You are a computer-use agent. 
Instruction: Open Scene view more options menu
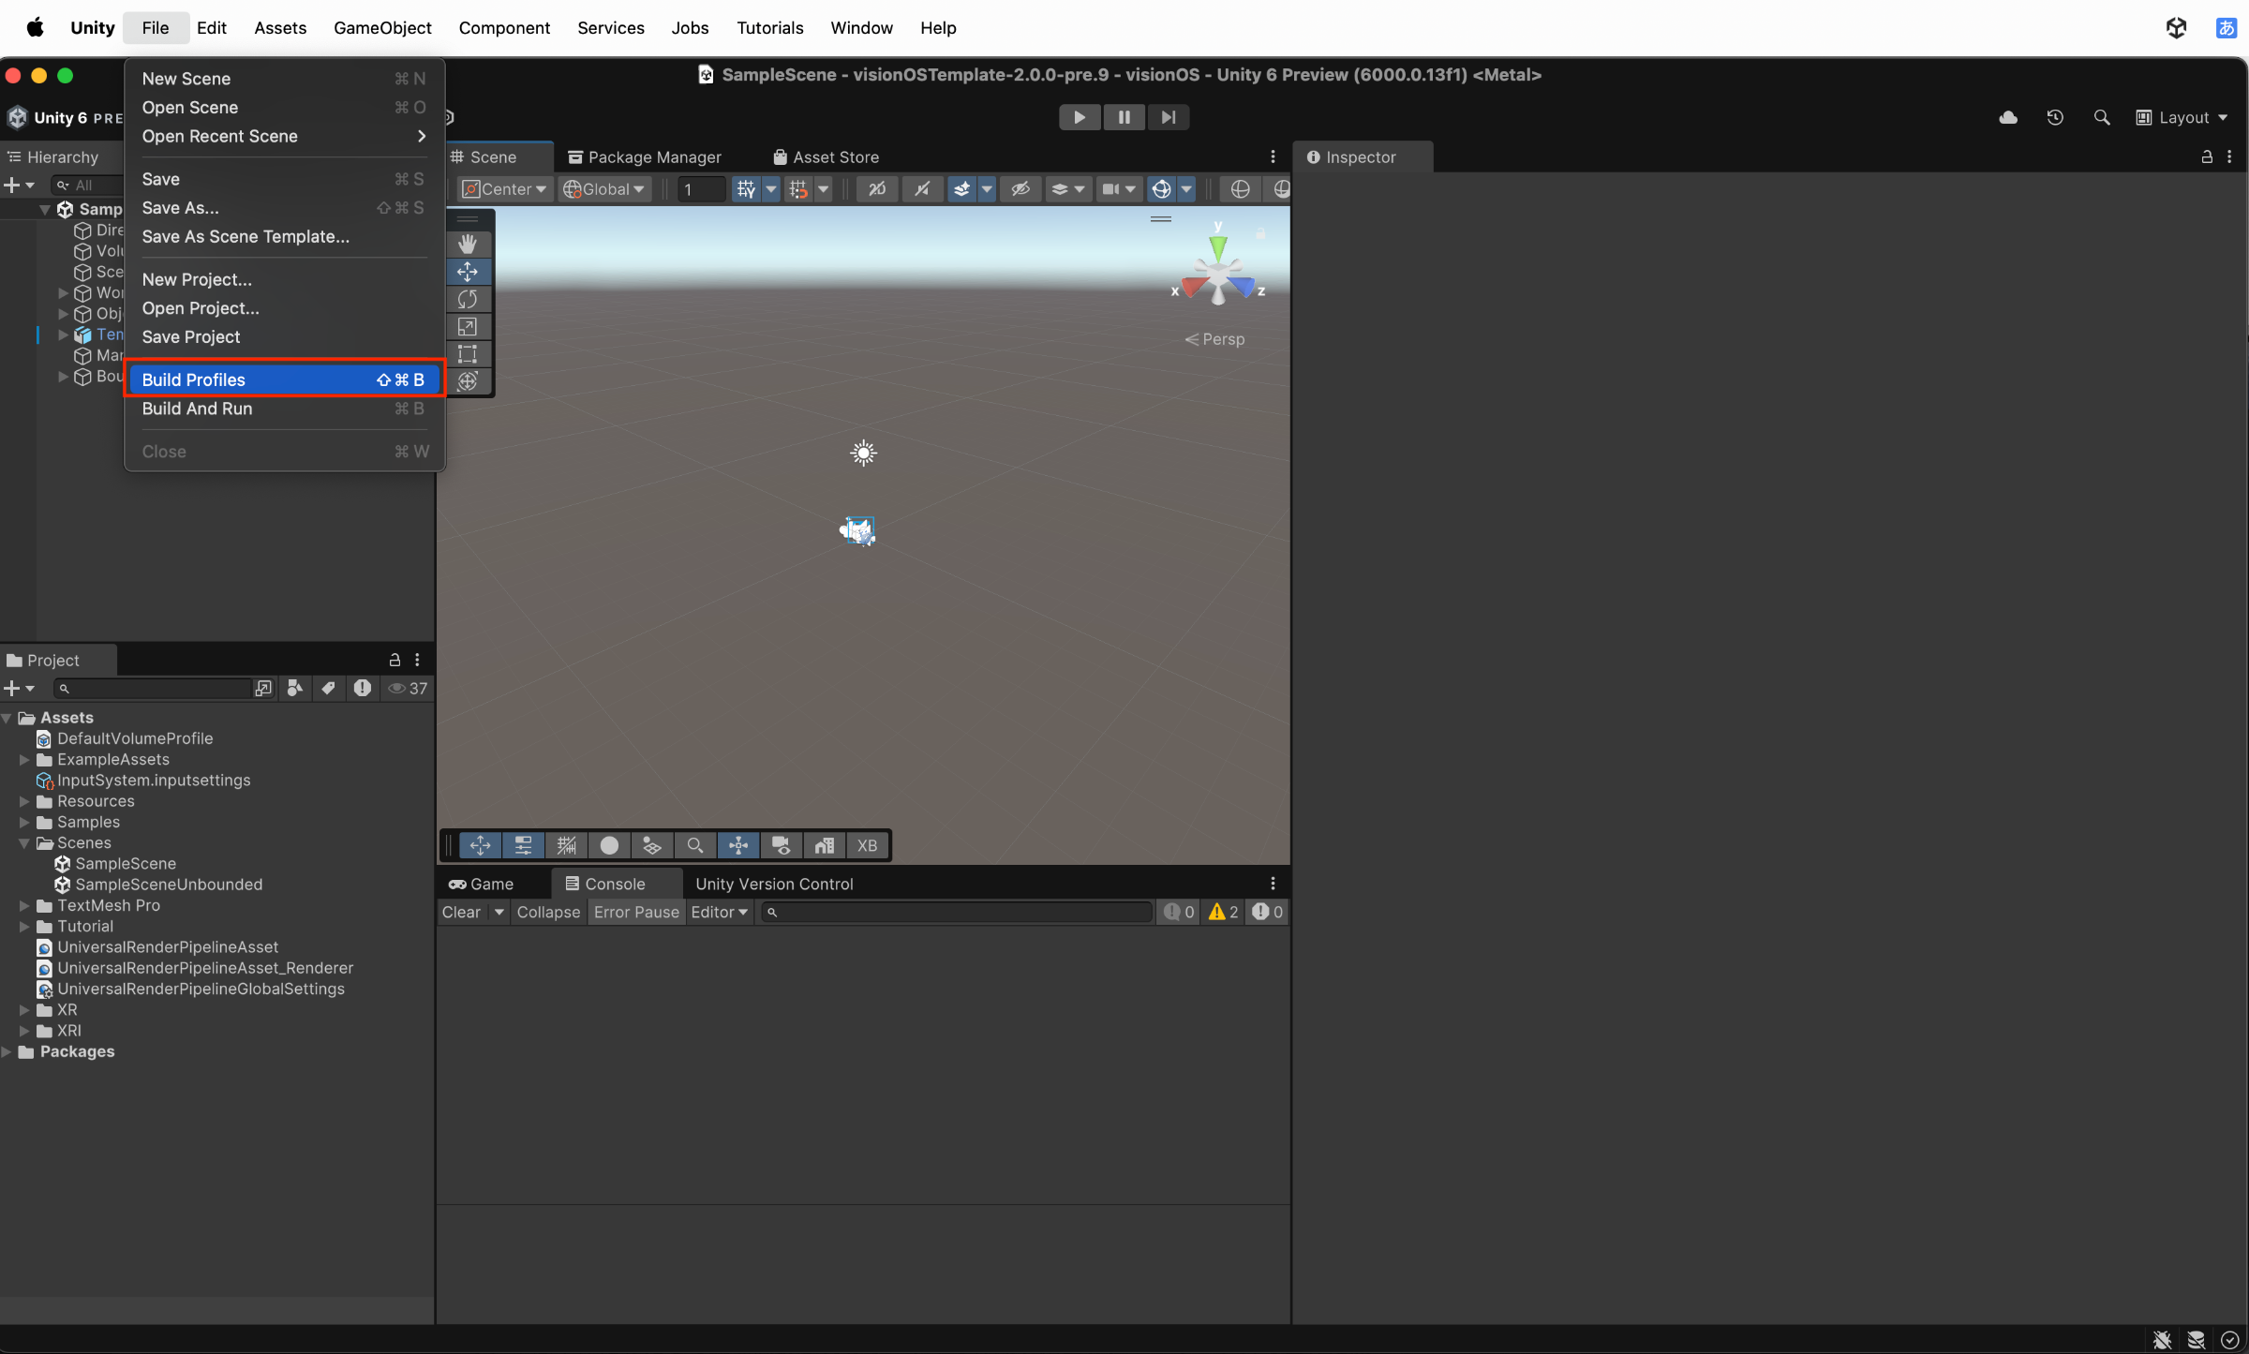point(1273,156)
